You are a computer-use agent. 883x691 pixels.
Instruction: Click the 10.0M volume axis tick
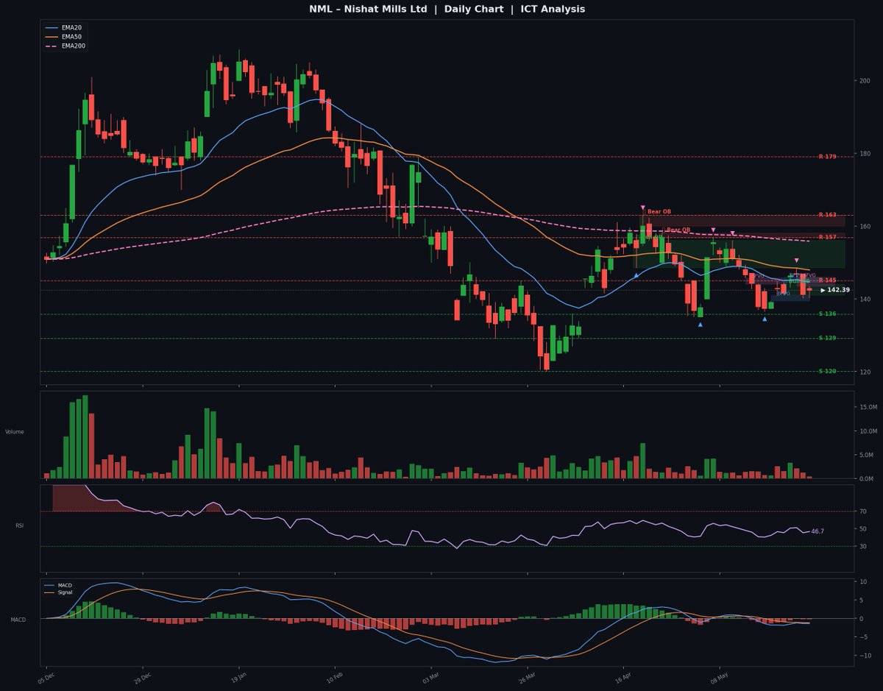point(868,431)
